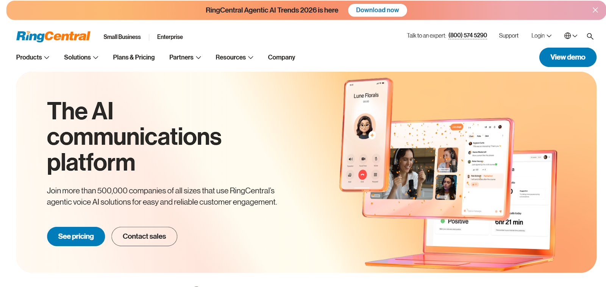
Task: Click the Contact sales button
Action: 144,236
